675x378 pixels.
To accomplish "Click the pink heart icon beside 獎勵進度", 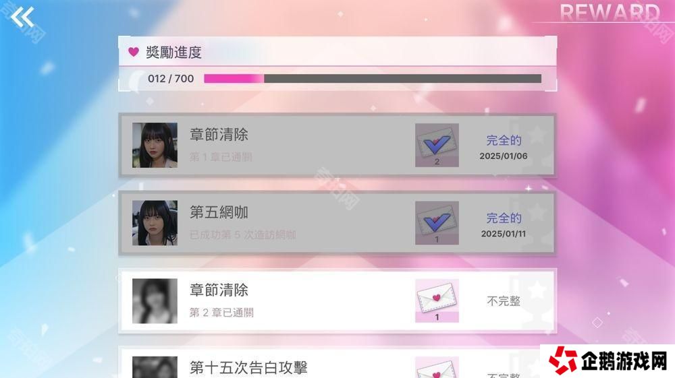I will 134,52.
